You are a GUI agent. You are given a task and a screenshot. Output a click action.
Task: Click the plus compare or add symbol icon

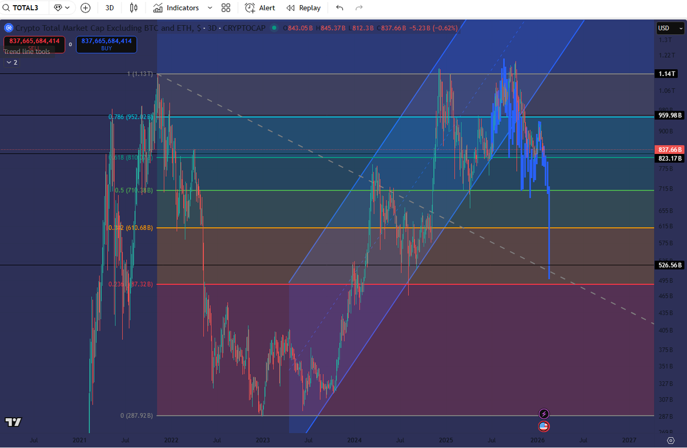tap(85, 8)
